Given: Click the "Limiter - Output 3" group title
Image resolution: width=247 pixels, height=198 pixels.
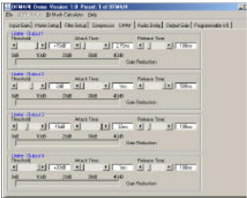Looking at the screenshot, I should point(28,114).
